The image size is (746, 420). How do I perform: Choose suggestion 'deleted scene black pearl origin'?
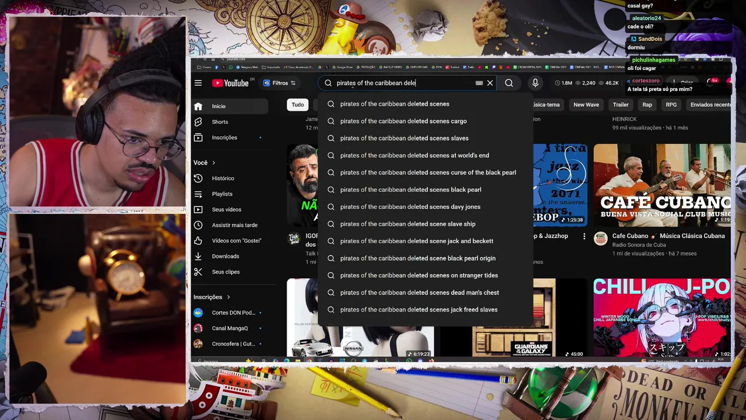click(x=425, y=258)
